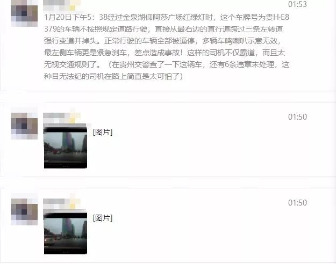336x264 pixels.
Task: Click the [图片] label in the bottom message
Action: click(103, 218)
